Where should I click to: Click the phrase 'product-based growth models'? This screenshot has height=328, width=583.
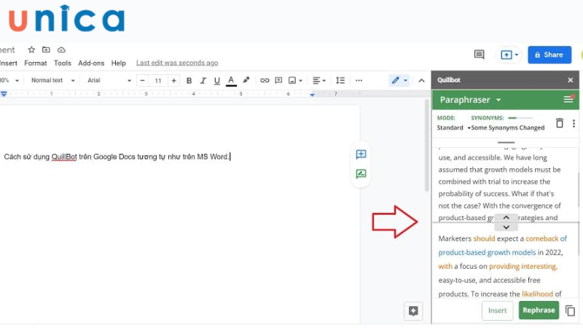point(487,252)
